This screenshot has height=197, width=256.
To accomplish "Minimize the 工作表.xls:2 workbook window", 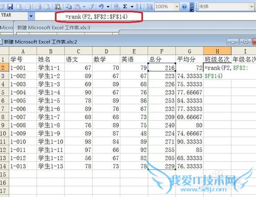I will 233,41.
